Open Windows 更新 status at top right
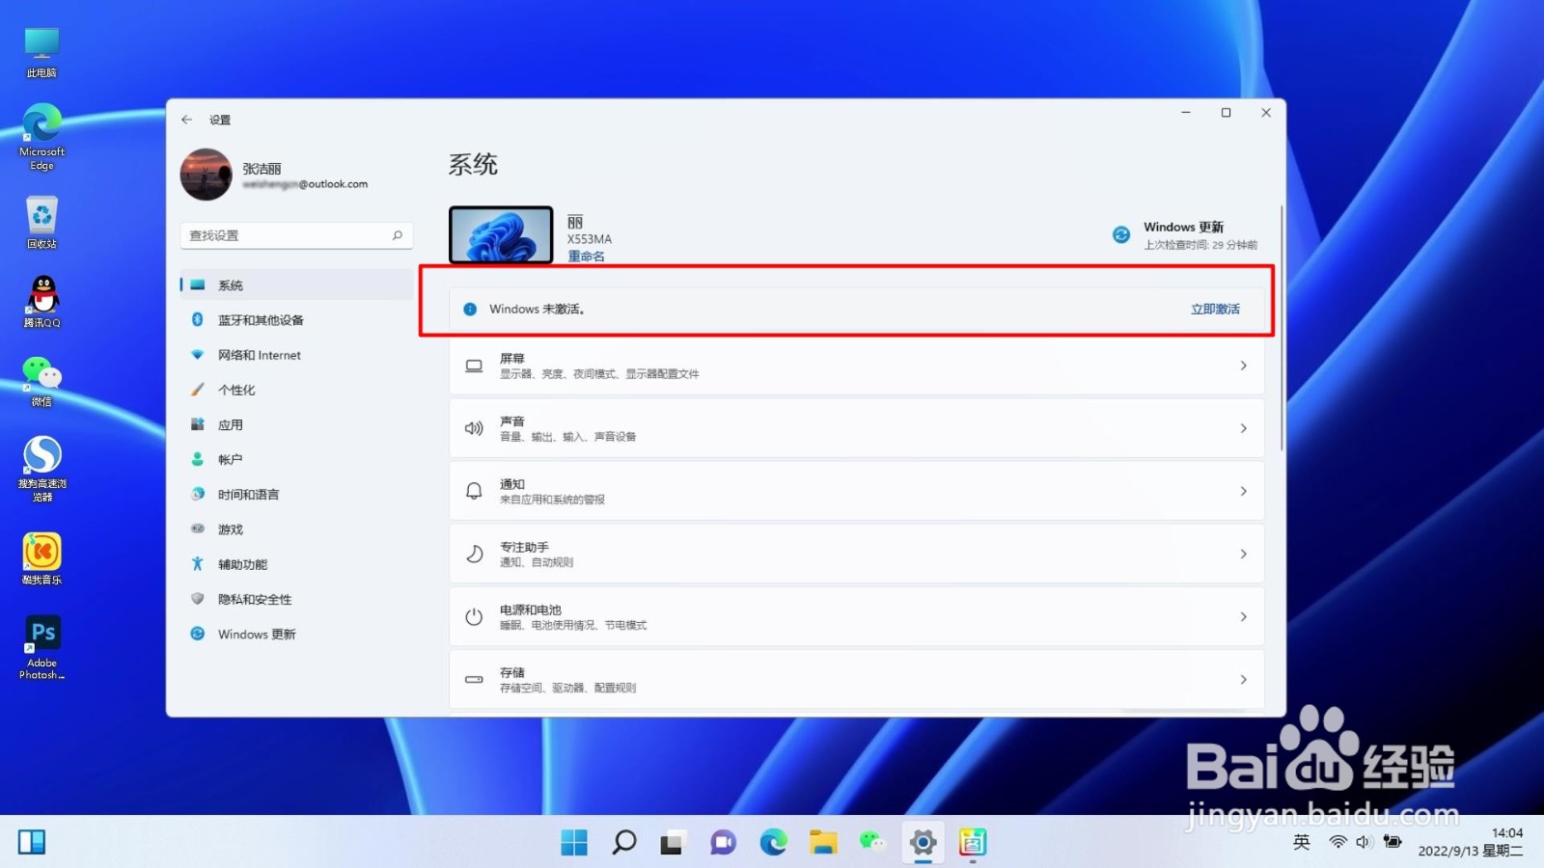This screenshot has width=1544, height=868. pos(1185,235)
